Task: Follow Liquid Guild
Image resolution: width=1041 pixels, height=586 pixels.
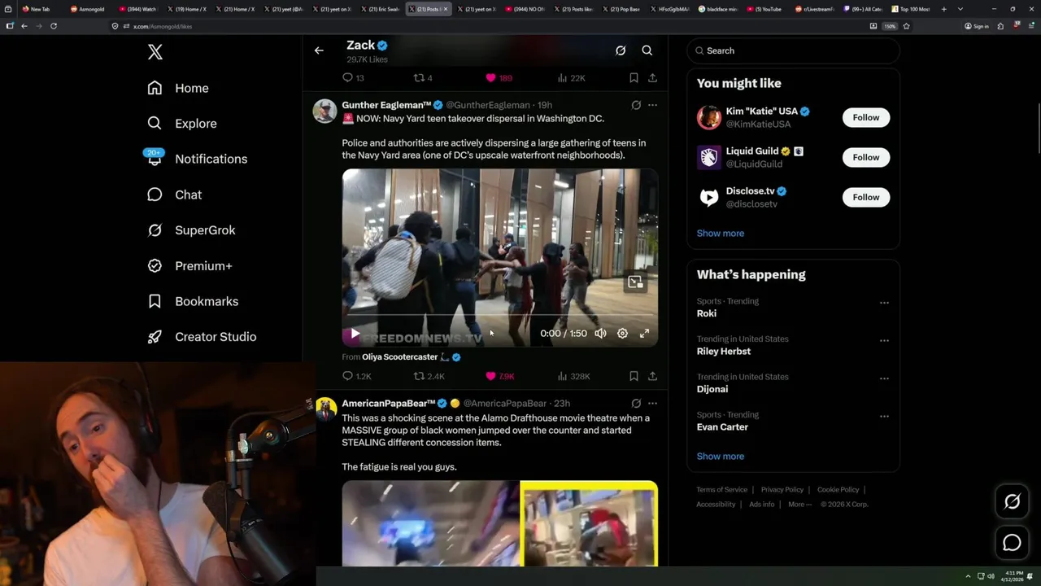Action: click(866, 157)
